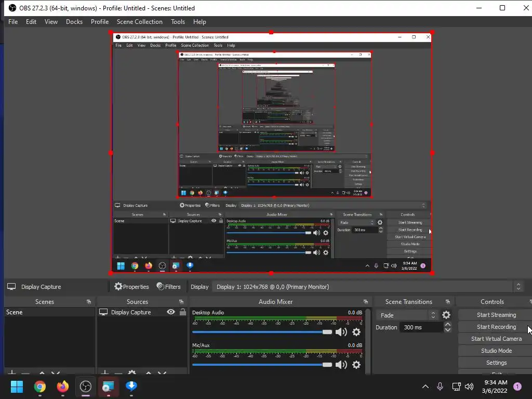Open Desktop Audio gear settings

tap(356, 332)
